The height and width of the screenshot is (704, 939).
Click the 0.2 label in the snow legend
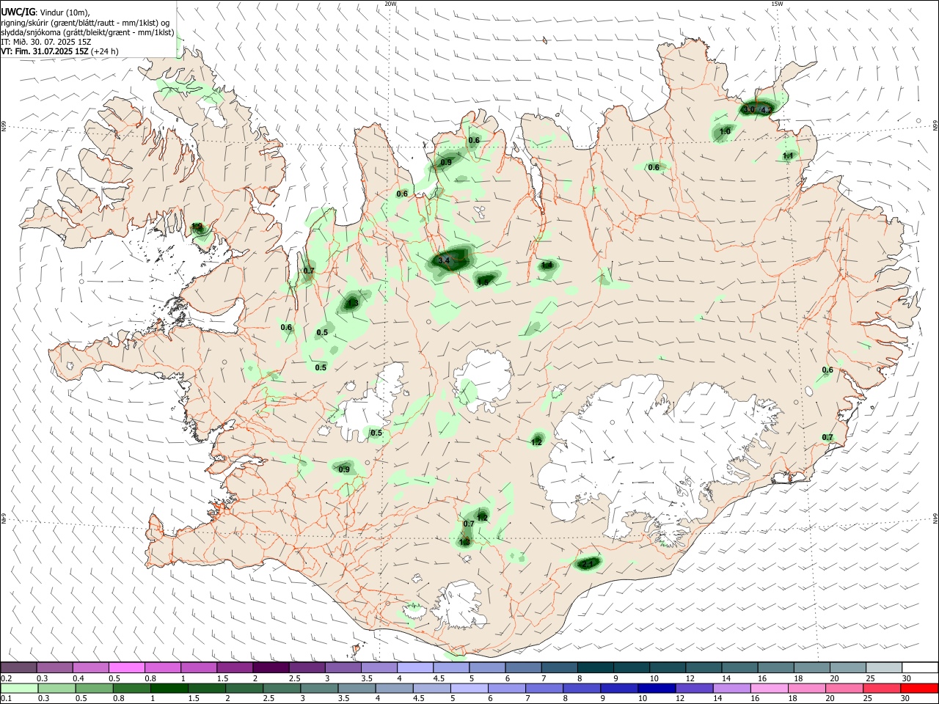6,679
